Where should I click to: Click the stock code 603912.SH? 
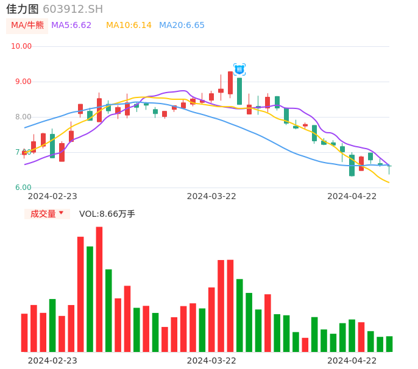(73, 9)
